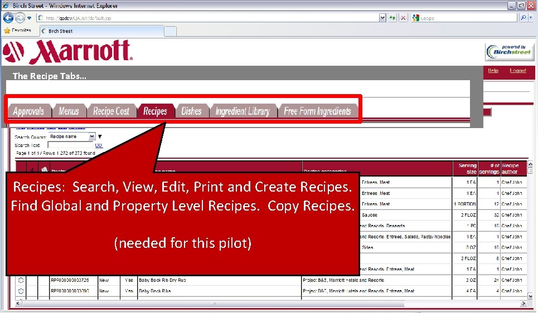Expand the address bar history dropdown
The image size is (538, 313).
tap(382, 18)
